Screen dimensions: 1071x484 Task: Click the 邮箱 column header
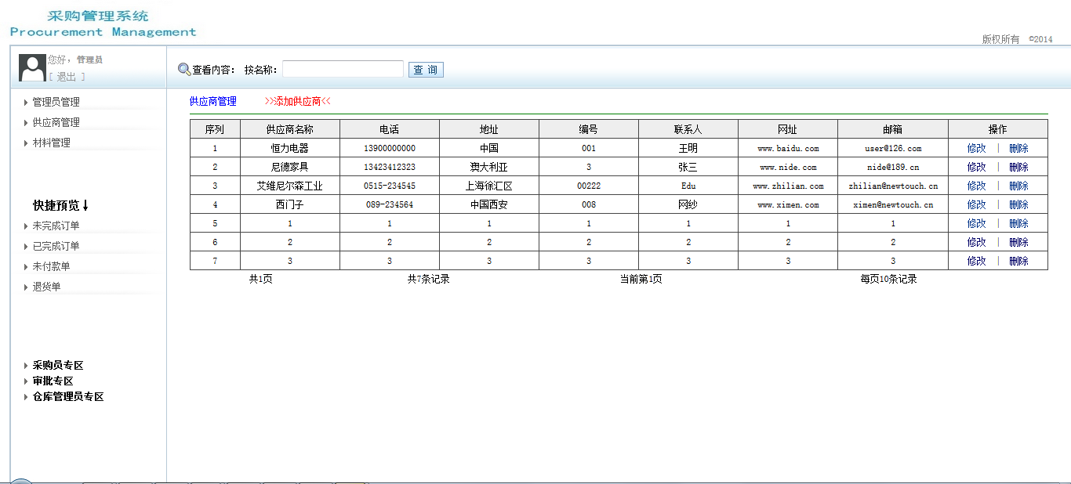893,129
